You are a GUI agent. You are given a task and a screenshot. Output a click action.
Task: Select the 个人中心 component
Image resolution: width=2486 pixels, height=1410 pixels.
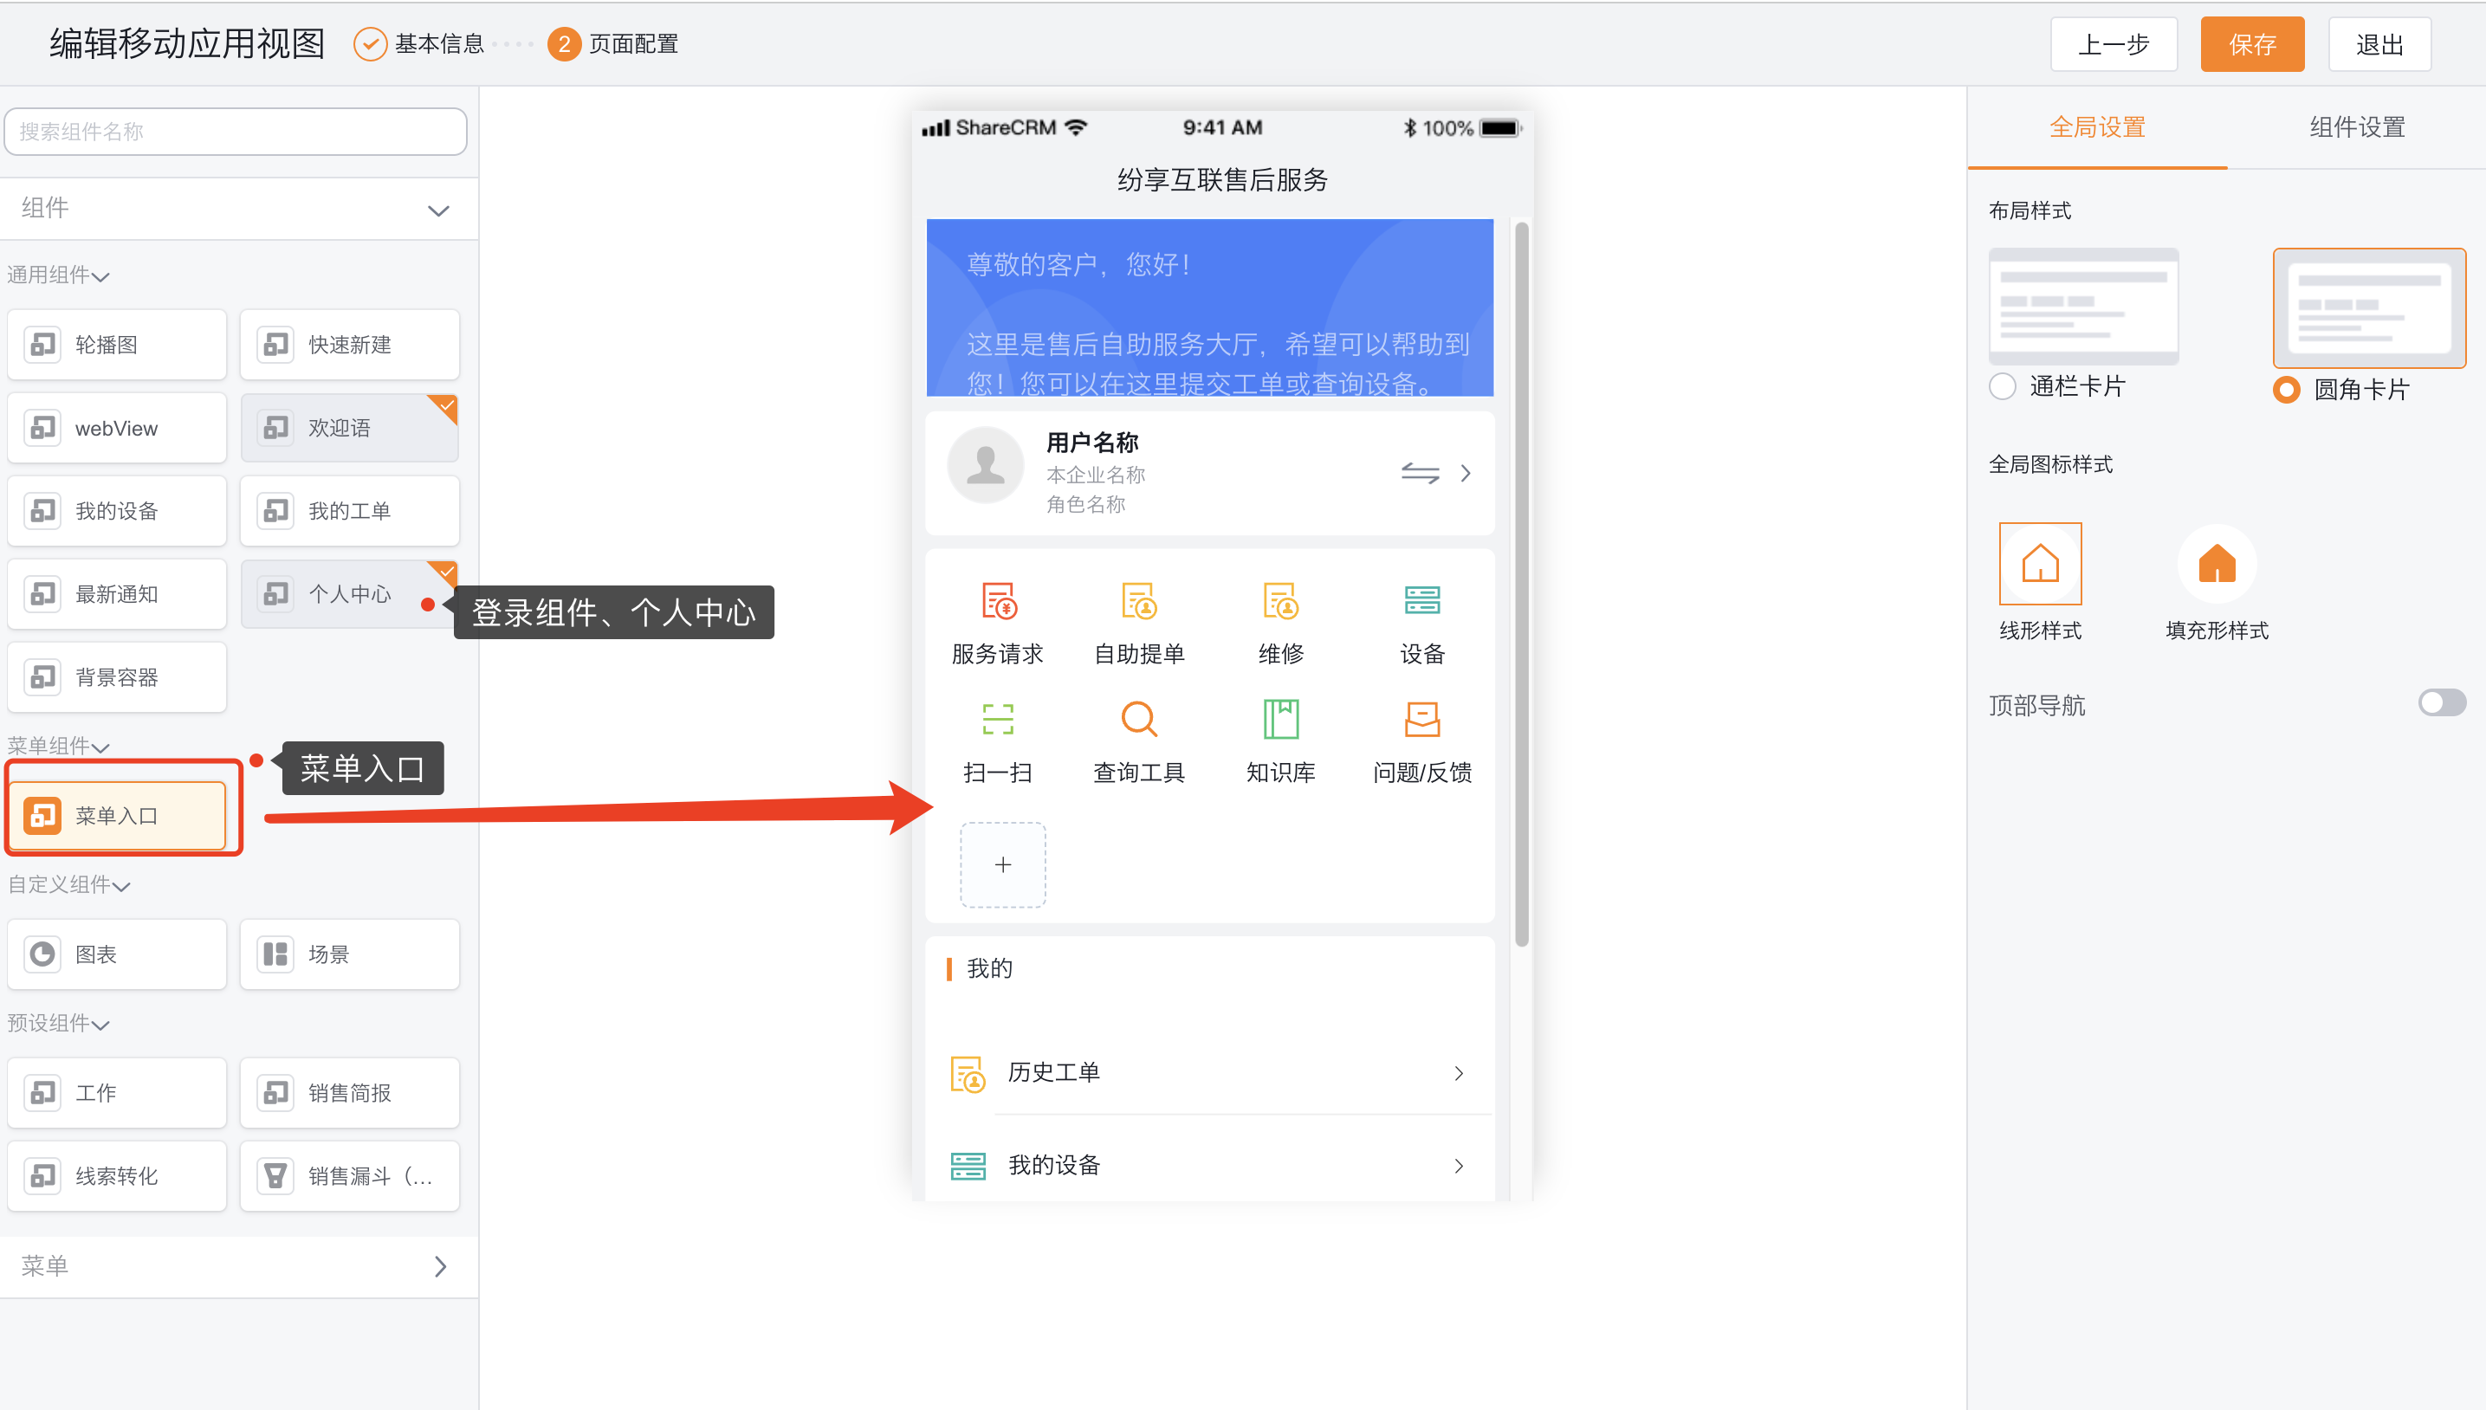(x=350, y=595)
